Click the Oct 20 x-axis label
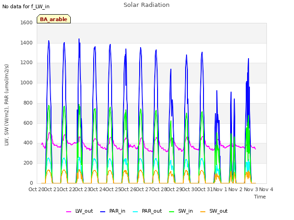 click(x=36, y=189)
